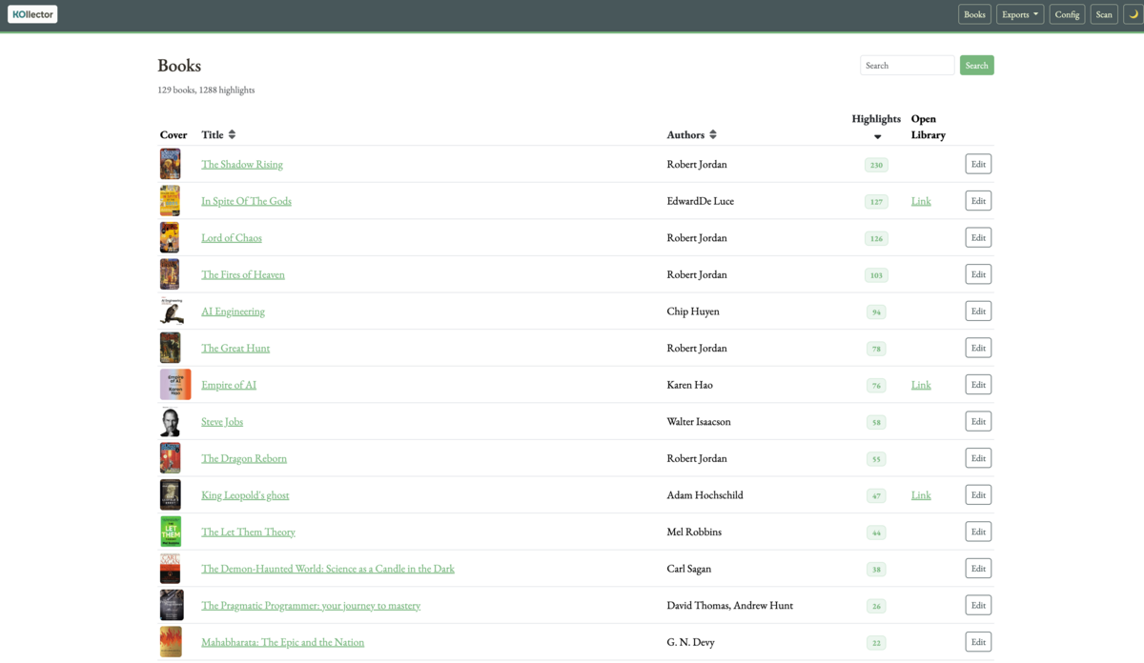This screenshot has width=1144, height=663.
Task: Click inside the search input field
Action: (907, 65)
